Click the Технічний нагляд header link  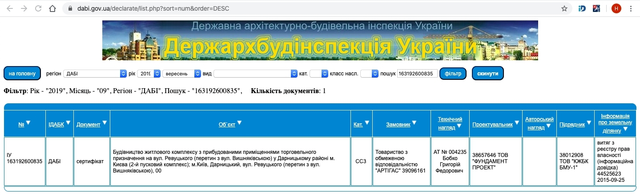tap(450, 123)
